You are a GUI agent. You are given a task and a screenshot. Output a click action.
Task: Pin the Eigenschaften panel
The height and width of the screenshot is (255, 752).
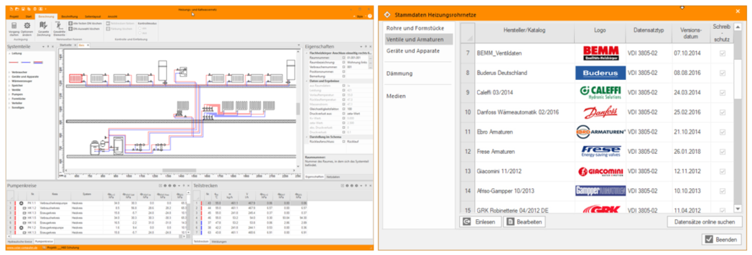tap(365, 46)
